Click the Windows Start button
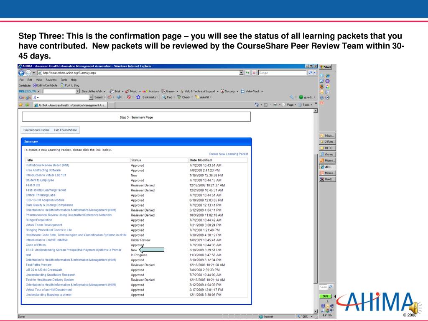The width and height of the screenshot is (428, 321). (325, 67)
